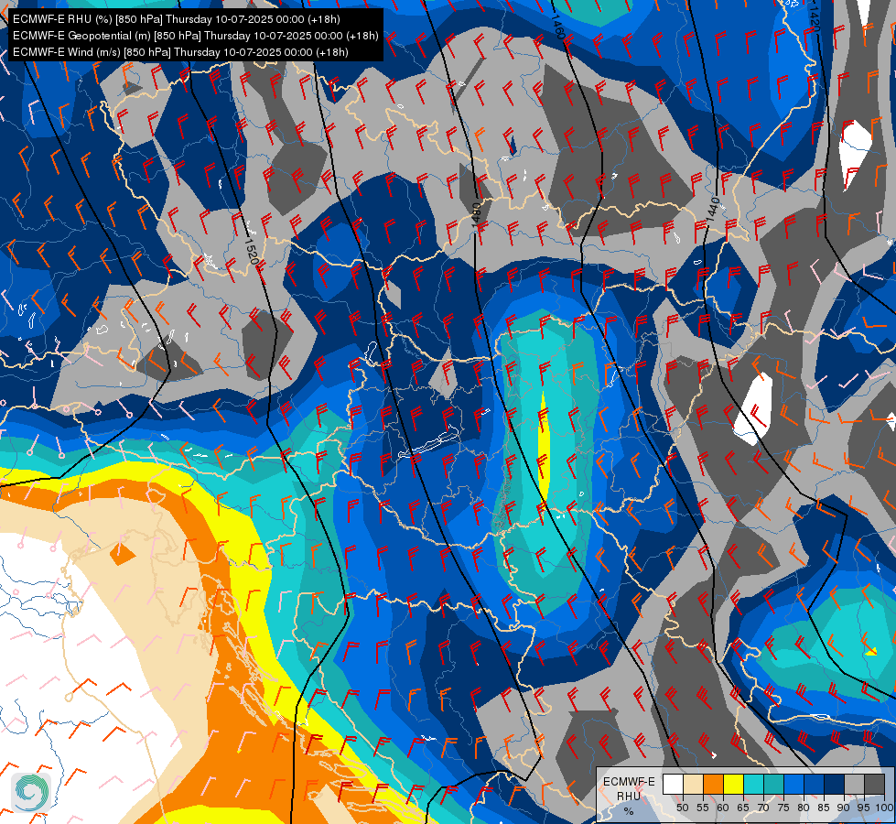Click the legend value 60
The height and width of the screenshot is (824, 896).
pos(723,808)
